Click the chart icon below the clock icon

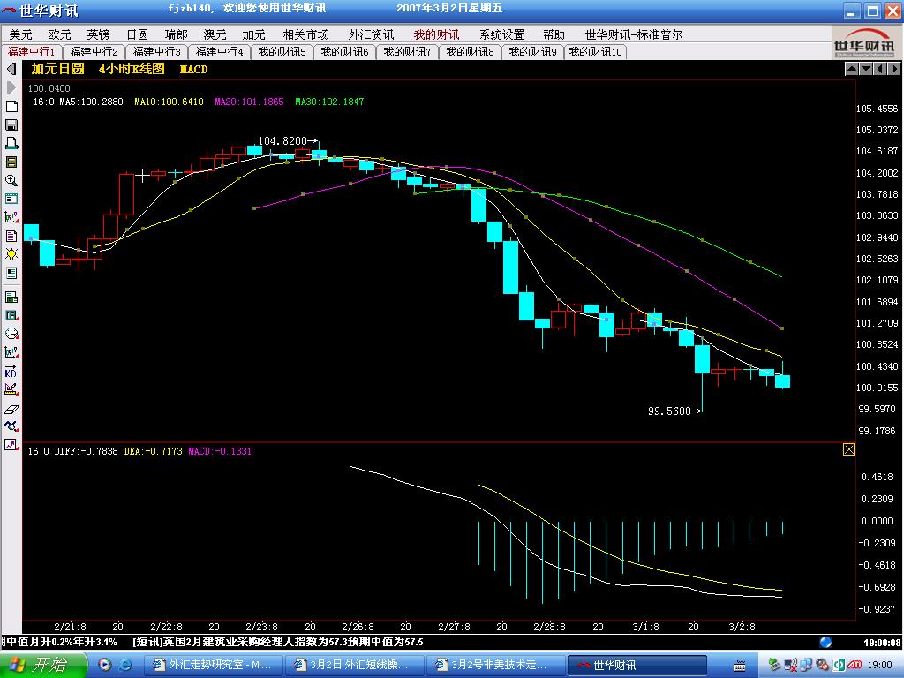(11, 352)
